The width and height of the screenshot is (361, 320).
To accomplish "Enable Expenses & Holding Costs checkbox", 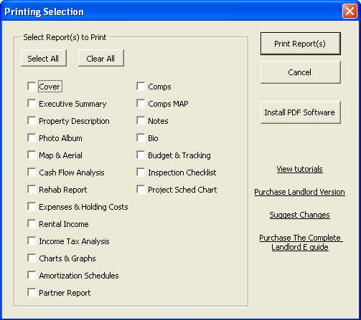I will 32,207.
